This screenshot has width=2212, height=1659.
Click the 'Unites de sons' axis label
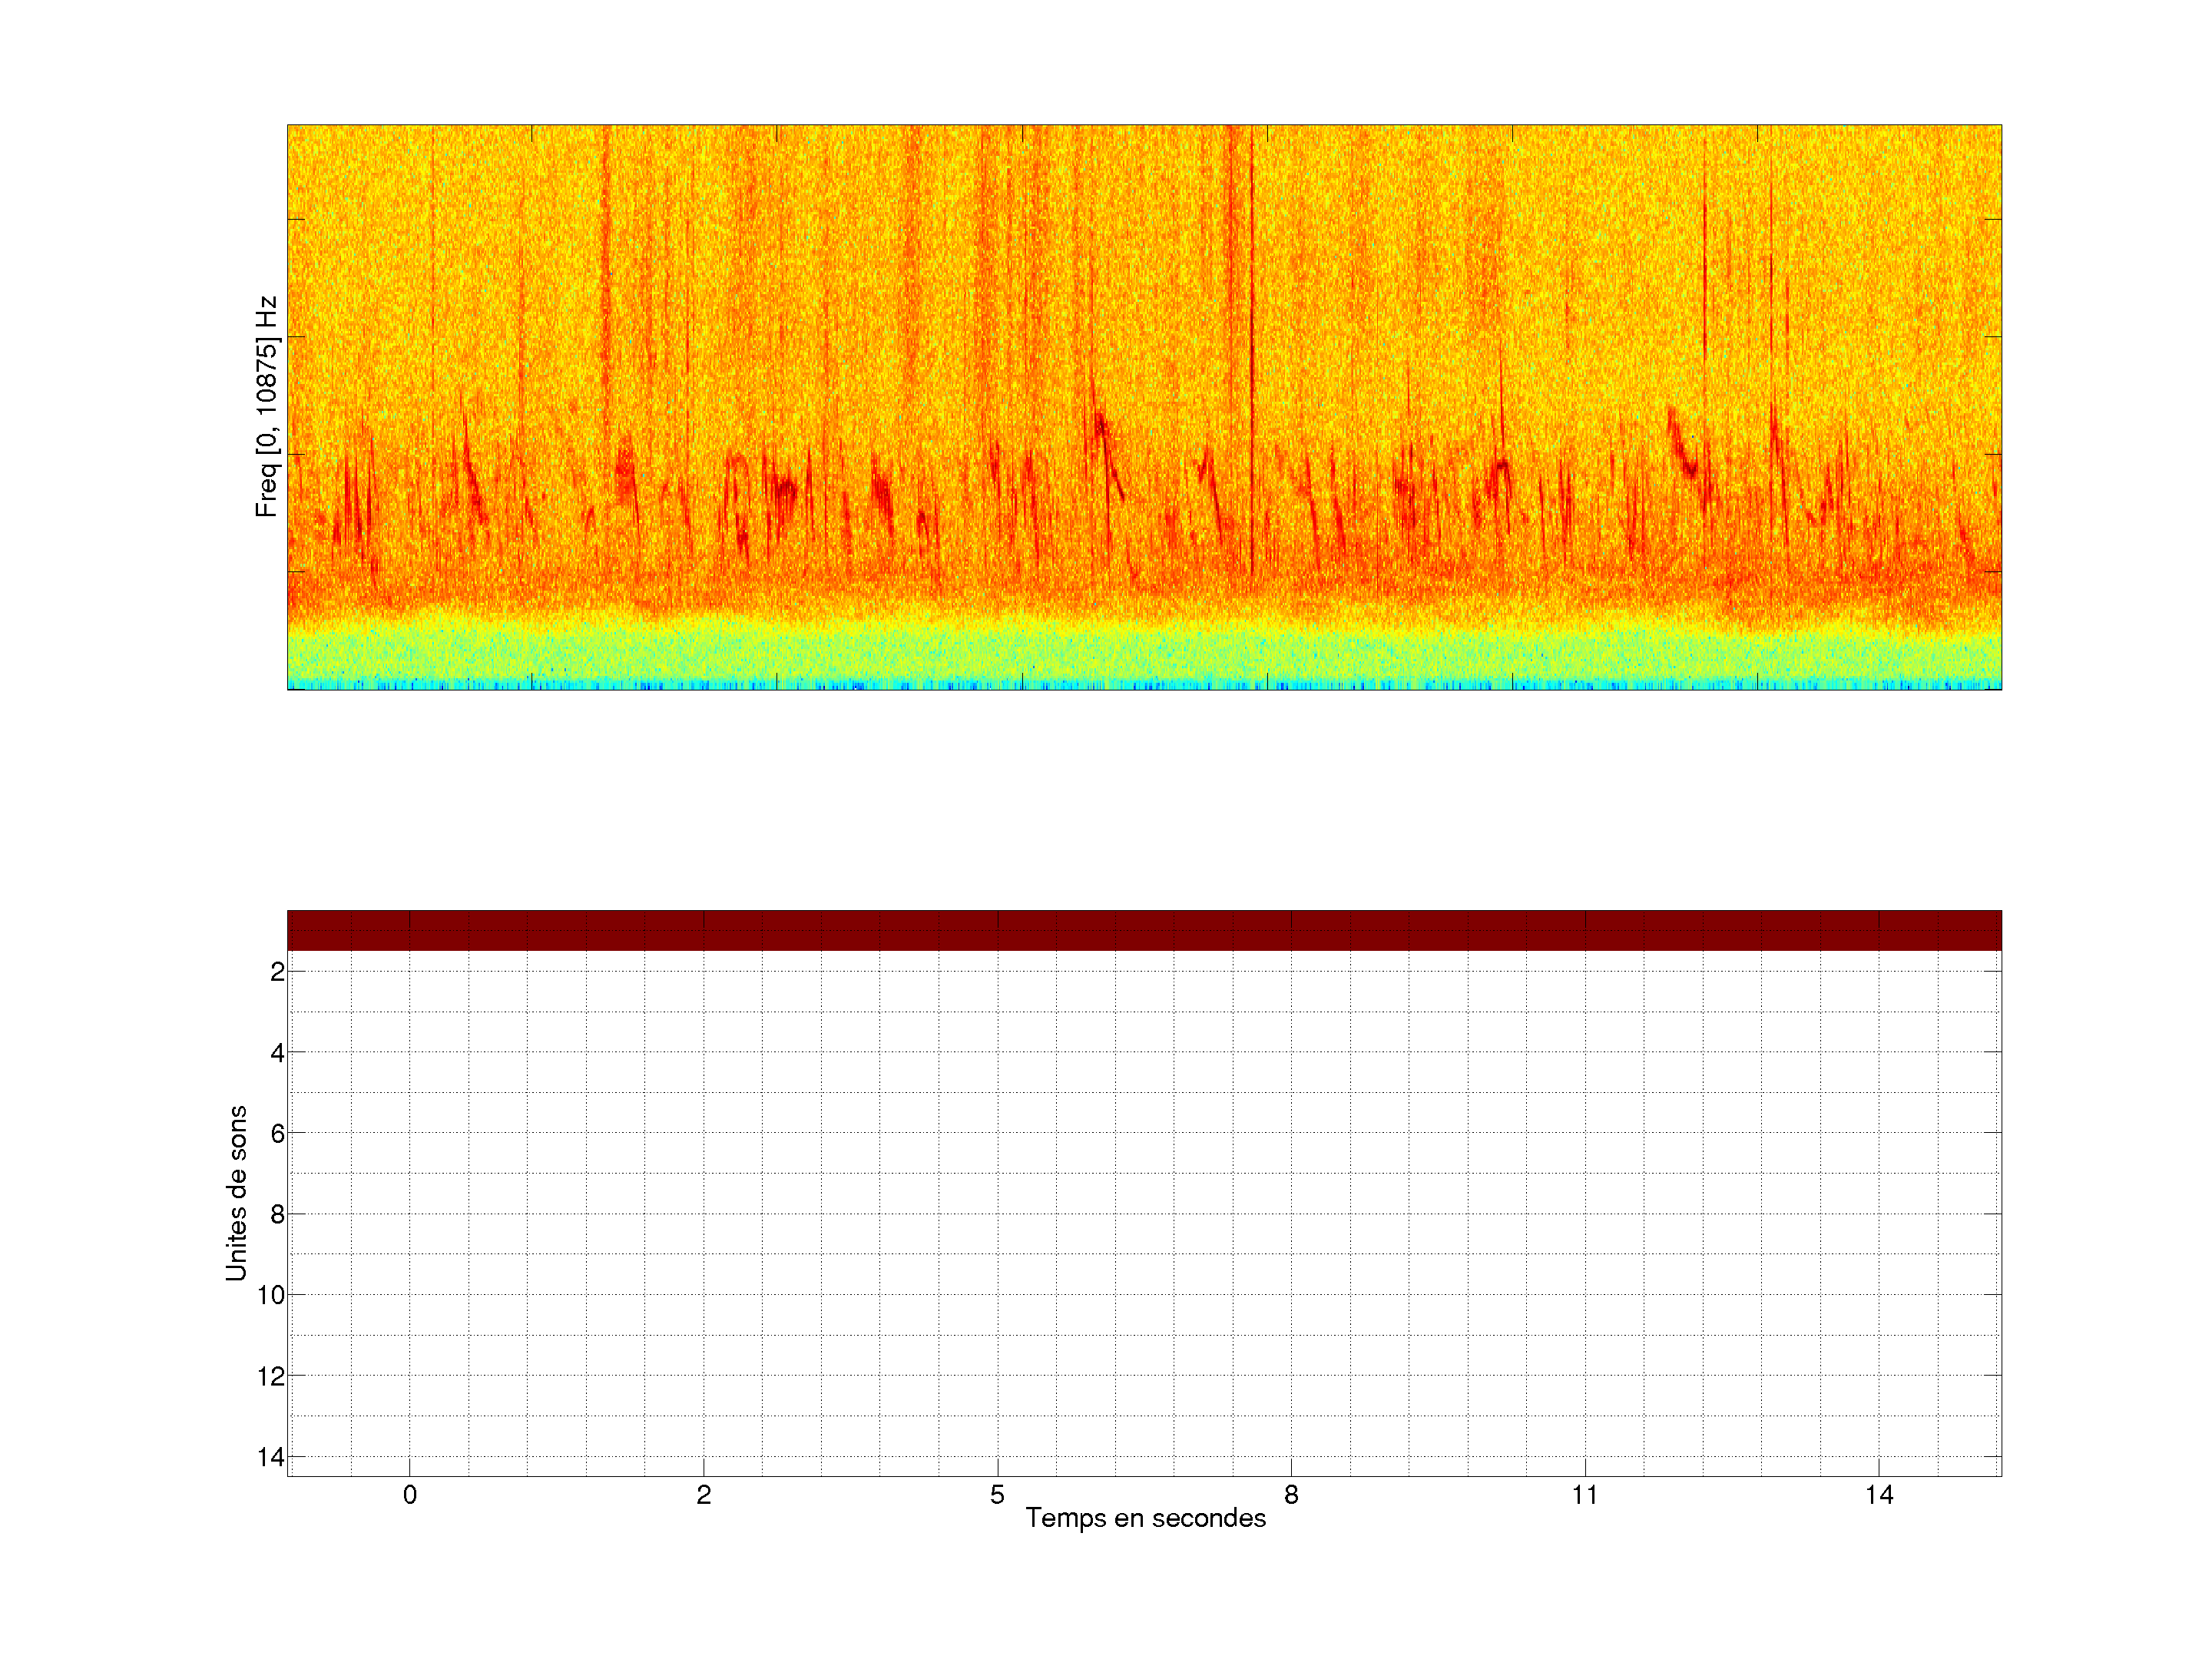click(237, 1192)
